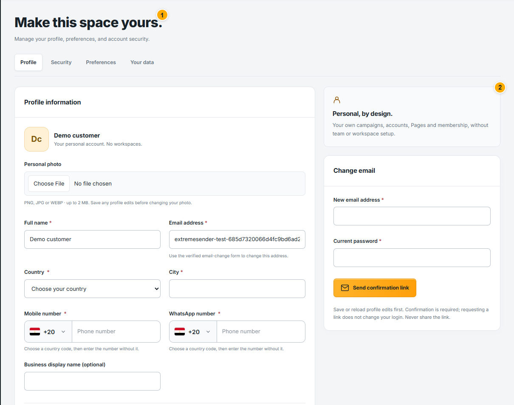Screen dimensions: 514x405
Task: Open the Mobile number country code dropdown
Action: point(48,332)
